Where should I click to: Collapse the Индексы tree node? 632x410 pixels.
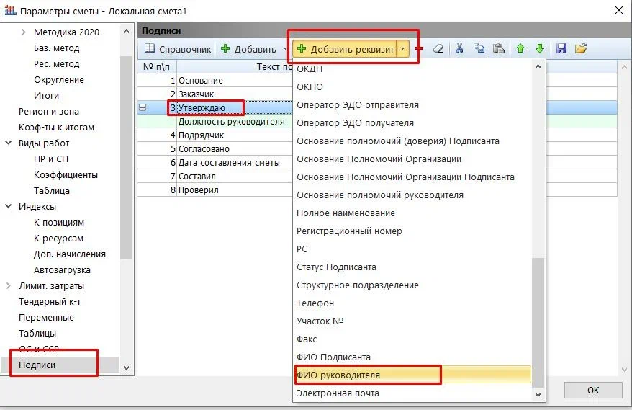pos(8,206)
